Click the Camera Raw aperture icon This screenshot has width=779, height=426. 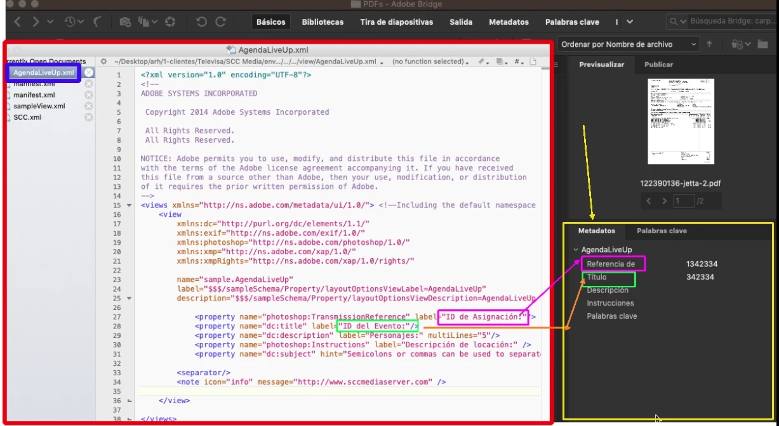coord(170,22)
